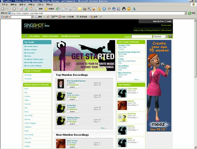Open the 收藏(A) favorites menu
This screenshot has width=197, height=149.
(32, 4)
